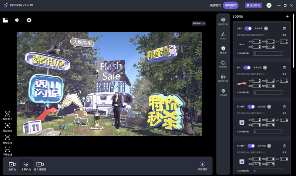The height and width of the screenshot is (176, 296).
Task: Open the 2D装扮 panel
Action: [x=223, y=36]
